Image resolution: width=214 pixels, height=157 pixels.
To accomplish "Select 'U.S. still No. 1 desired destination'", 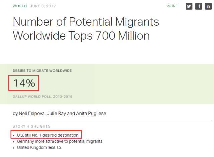I will point(47,135).
